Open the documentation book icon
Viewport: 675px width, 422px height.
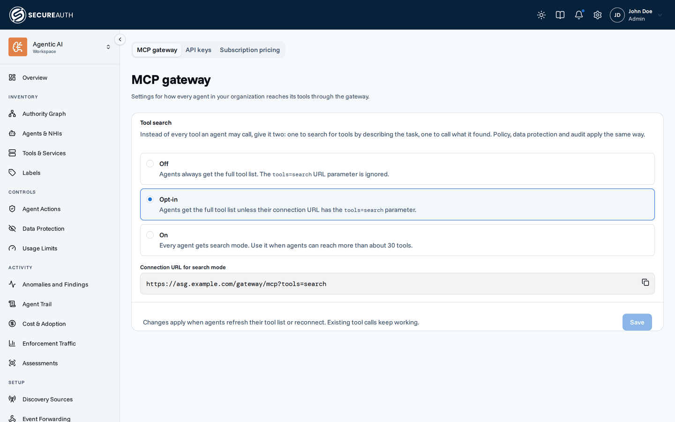pyautogui.click(x=560, y=15)
